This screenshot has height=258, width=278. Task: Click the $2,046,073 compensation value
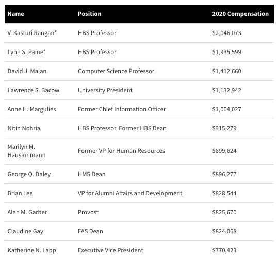pos(226,33)
